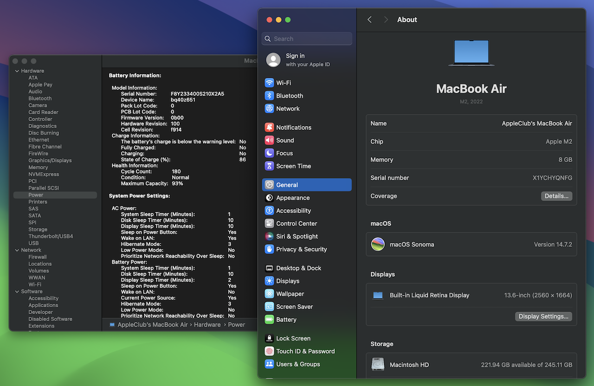This screenshot has height=386, width=594.
Task: Click the Control Center icon
Action: pos(269,224)
